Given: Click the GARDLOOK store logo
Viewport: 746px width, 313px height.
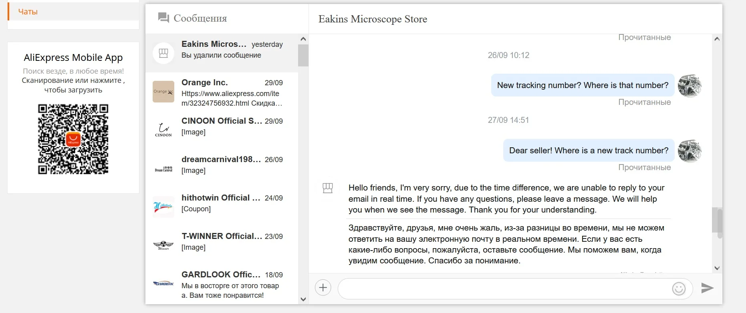Looking at the screenshot, I should pos(163,283).
